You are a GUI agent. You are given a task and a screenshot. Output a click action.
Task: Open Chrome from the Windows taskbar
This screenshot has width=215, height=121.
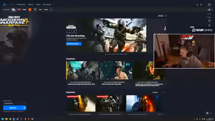pos(10,119)
